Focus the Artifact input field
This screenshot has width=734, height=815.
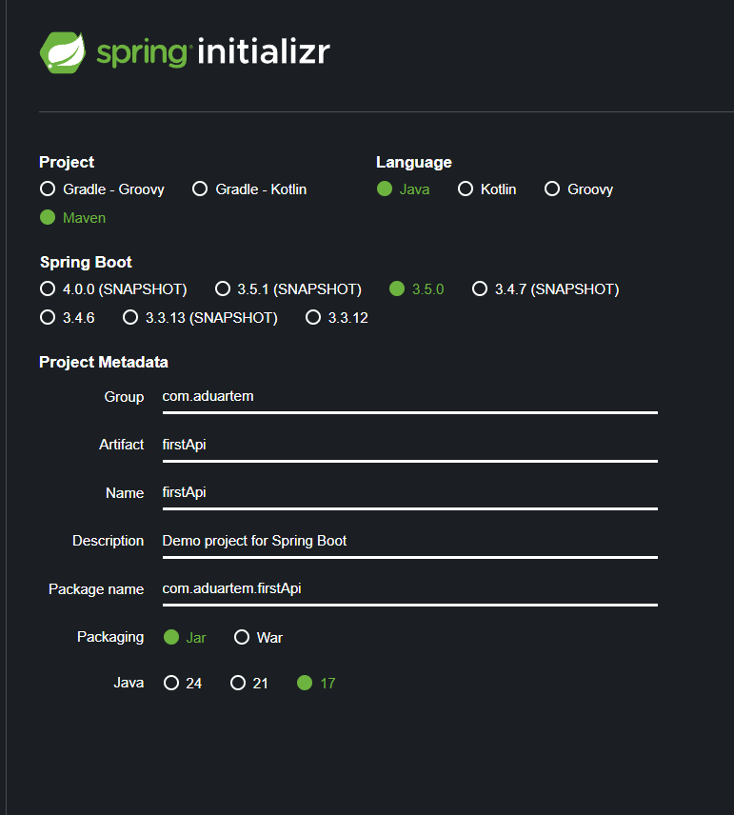point(410,446)
